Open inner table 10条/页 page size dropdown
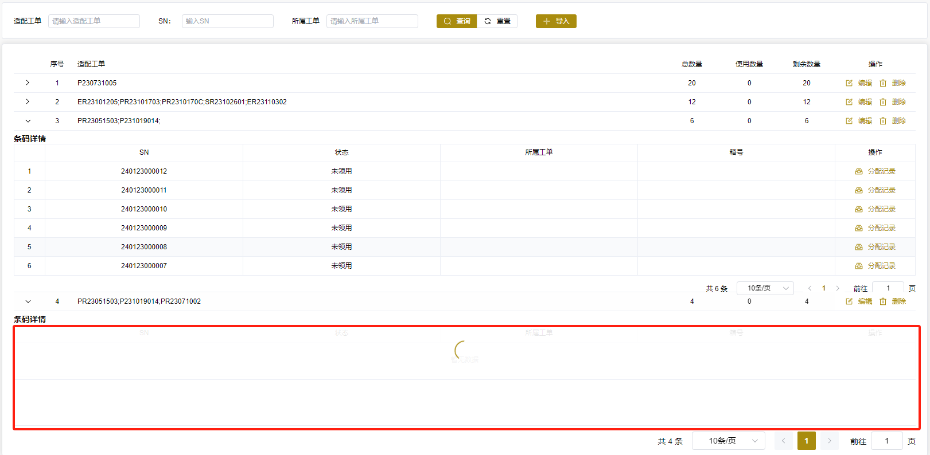Screen dimensions: 930x455 (765, 288)
